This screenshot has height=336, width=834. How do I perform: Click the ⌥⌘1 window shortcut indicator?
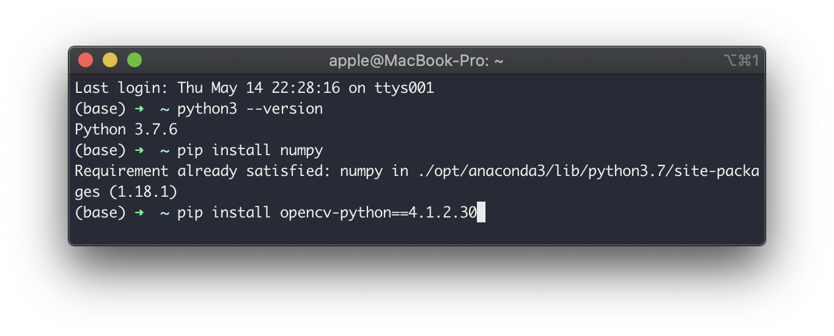740,60
